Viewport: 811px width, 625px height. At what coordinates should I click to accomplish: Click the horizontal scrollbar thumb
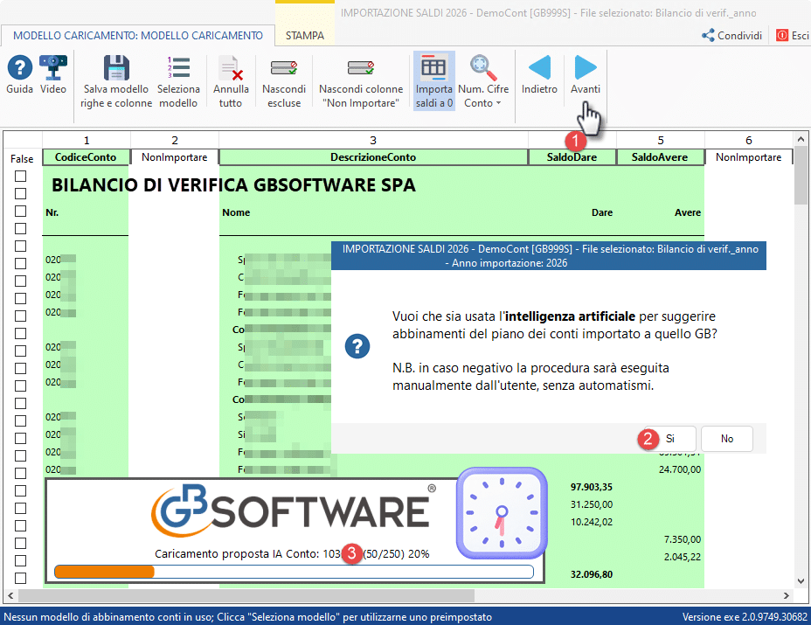(246, 595)
